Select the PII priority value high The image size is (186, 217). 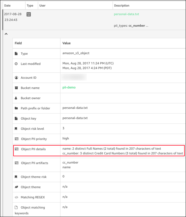tap(65, 138)
